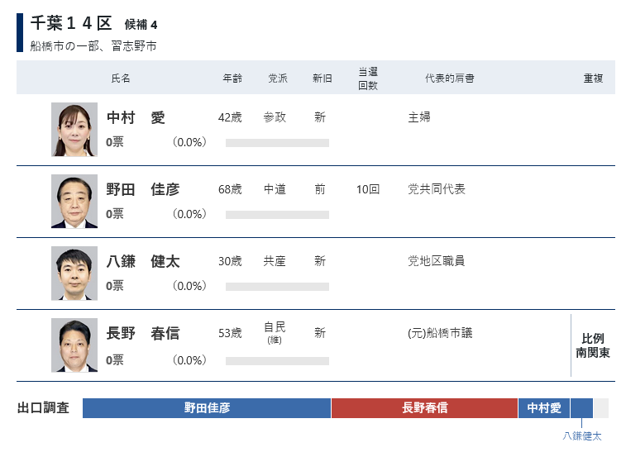626x452 pixels.
Task: Click candidate photo of 野田 佳彦
Action: click(74, 202)
